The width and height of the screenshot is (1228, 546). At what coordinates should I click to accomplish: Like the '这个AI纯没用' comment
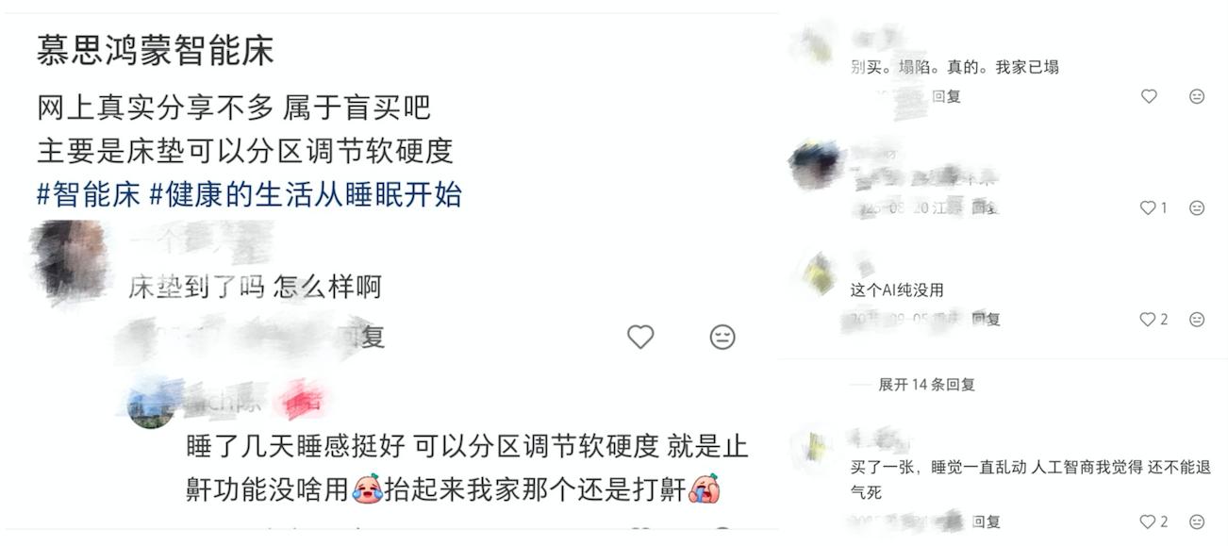tap(1153, 320)
